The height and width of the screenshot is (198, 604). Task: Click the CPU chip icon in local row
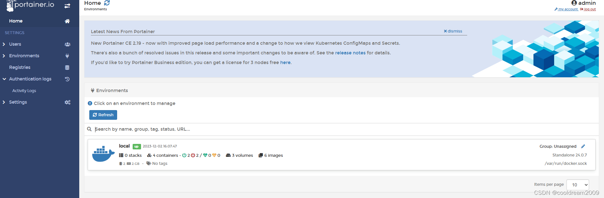121,164
